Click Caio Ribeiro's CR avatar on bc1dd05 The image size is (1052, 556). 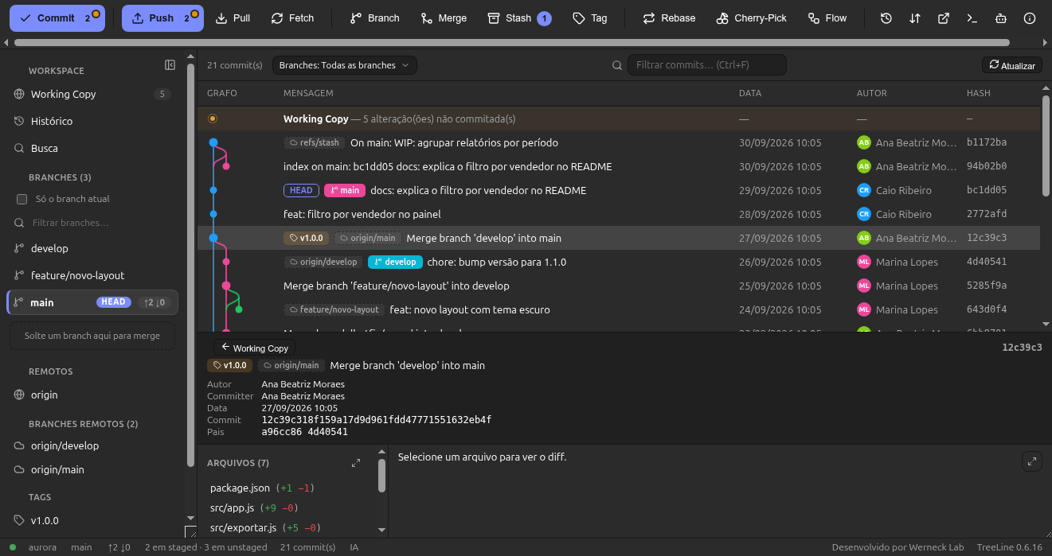[863, 190]
